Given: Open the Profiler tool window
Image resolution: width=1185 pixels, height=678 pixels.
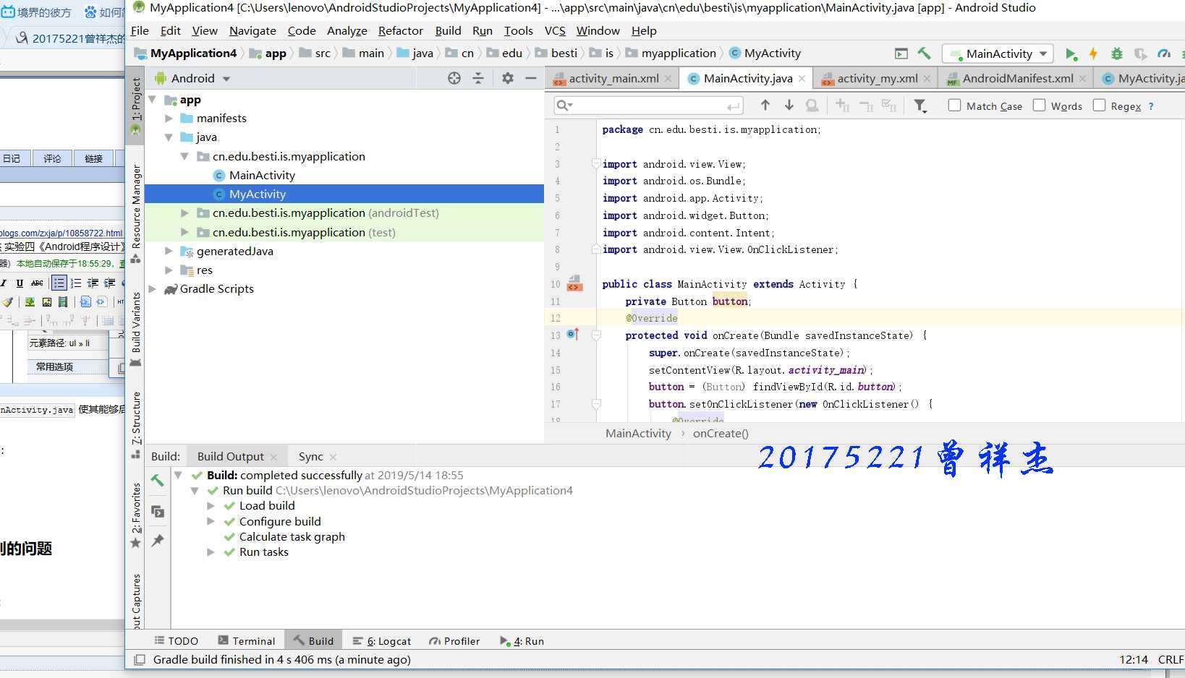Looking at the screenshot, I should [454, 640].
